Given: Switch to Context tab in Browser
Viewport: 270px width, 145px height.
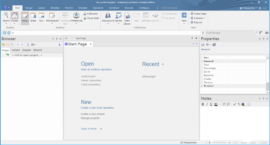Looking at the screenshot, I should (16, 50).
